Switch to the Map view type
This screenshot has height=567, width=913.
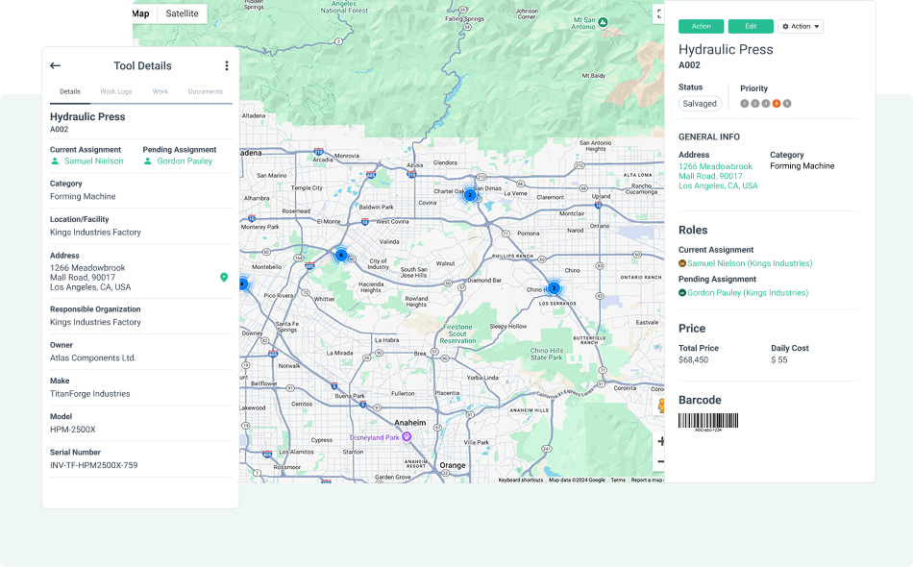click(x=141, y=13)
